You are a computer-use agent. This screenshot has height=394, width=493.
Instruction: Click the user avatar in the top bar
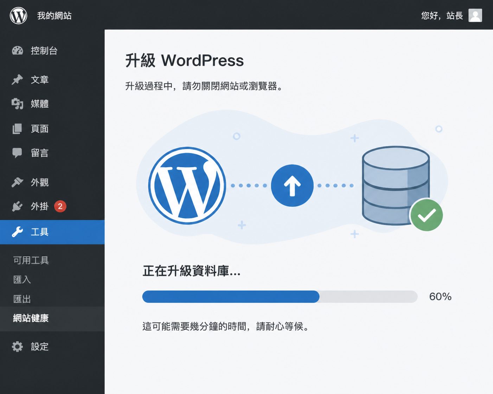coord(475,15)
